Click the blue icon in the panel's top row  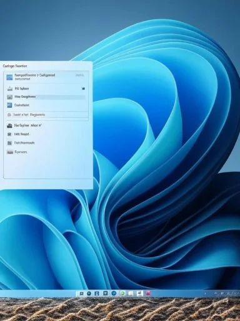point(9,77)
